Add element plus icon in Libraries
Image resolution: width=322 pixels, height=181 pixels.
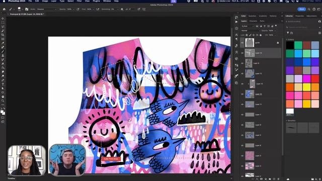coord(316,179)
